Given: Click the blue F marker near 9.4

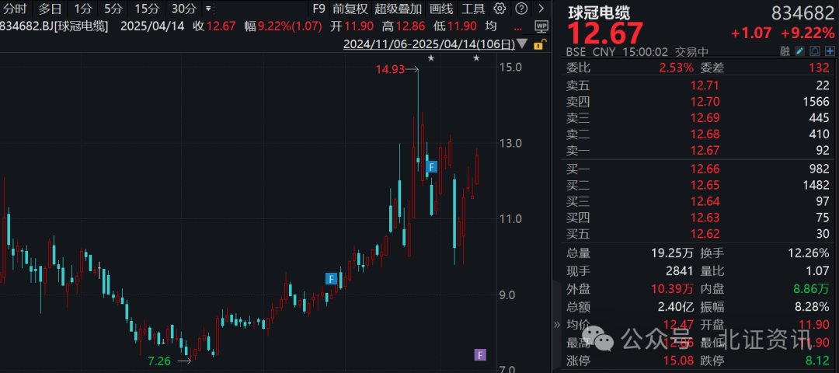Looking at the screenshot, I should tap(331, 278).
